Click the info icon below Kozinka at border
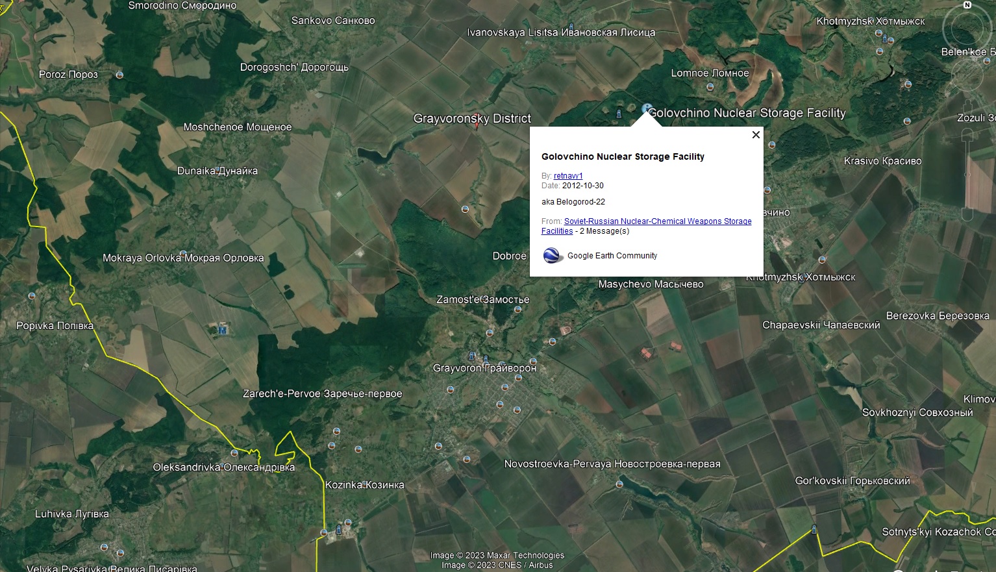Viewport: 996px width, 572px height. pos(338,530)
